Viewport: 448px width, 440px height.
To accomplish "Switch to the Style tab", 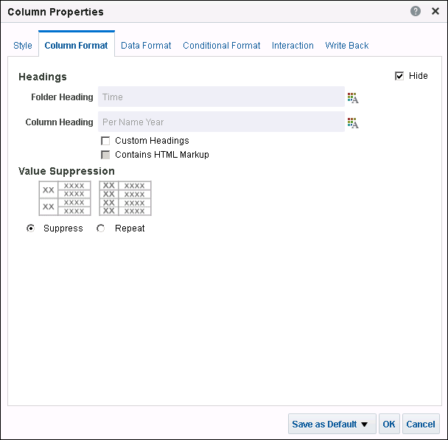I will (x=23, y=46).
